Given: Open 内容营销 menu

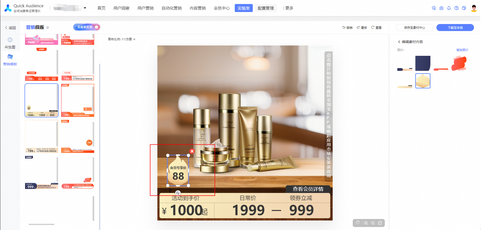Looking at the screenshot, I should (198, 8).
